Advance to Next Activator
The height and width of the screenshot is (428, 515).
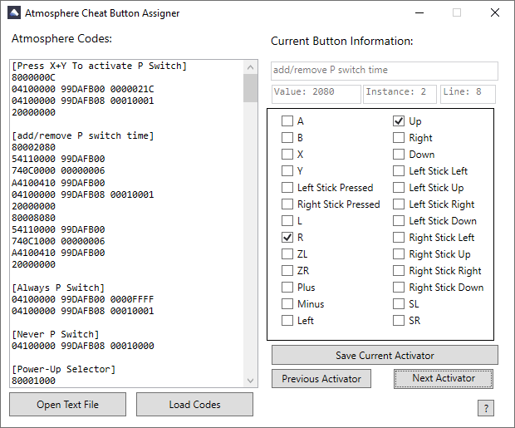[444, 379]
